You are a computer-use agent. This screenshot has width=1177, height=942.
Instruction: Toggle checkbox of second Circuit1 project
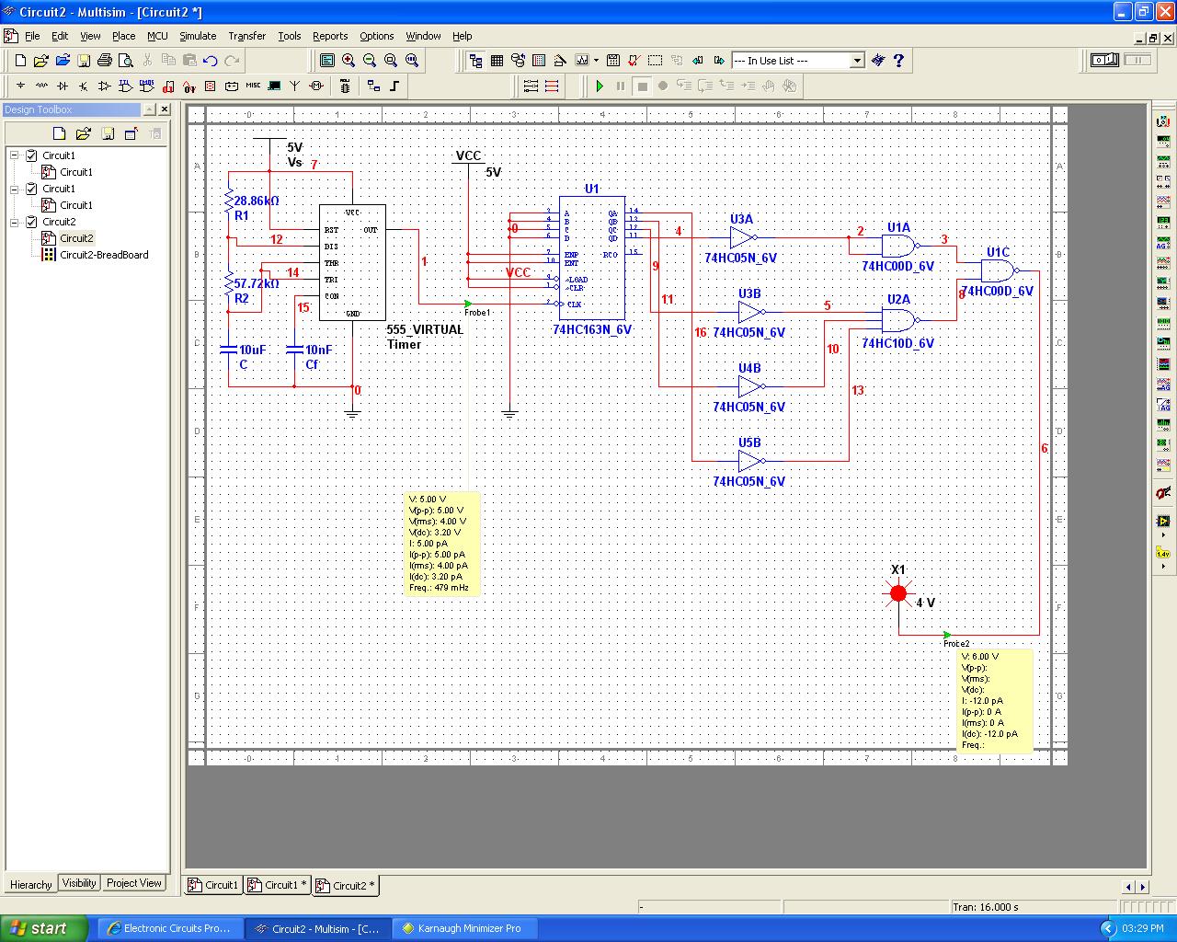coord(32,189)
